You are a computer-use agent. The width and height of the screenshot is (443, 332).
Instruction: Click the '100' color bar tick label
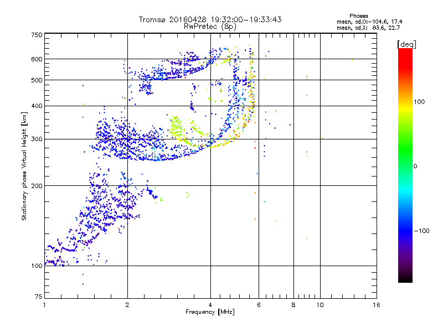(x=419, y=102)
